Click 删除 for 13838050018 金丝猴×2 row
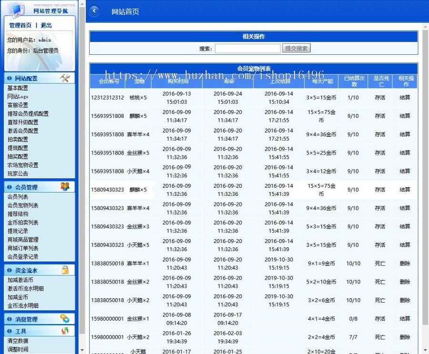The width and height of the screenshot is (429, 354). pos(405,282)
